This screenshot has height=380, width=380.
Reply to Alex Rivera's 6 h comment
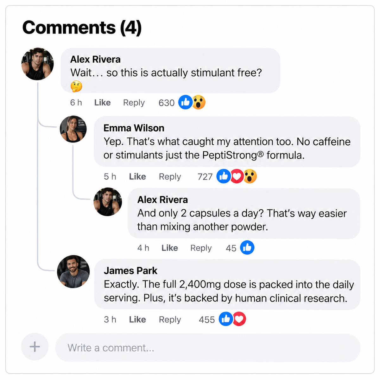(134, 103)
